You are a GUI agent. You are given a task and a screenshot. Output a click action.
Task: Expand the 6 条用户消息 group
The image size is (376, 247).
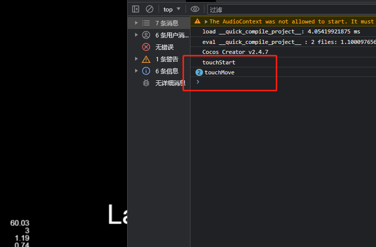(x=136, y=35)
